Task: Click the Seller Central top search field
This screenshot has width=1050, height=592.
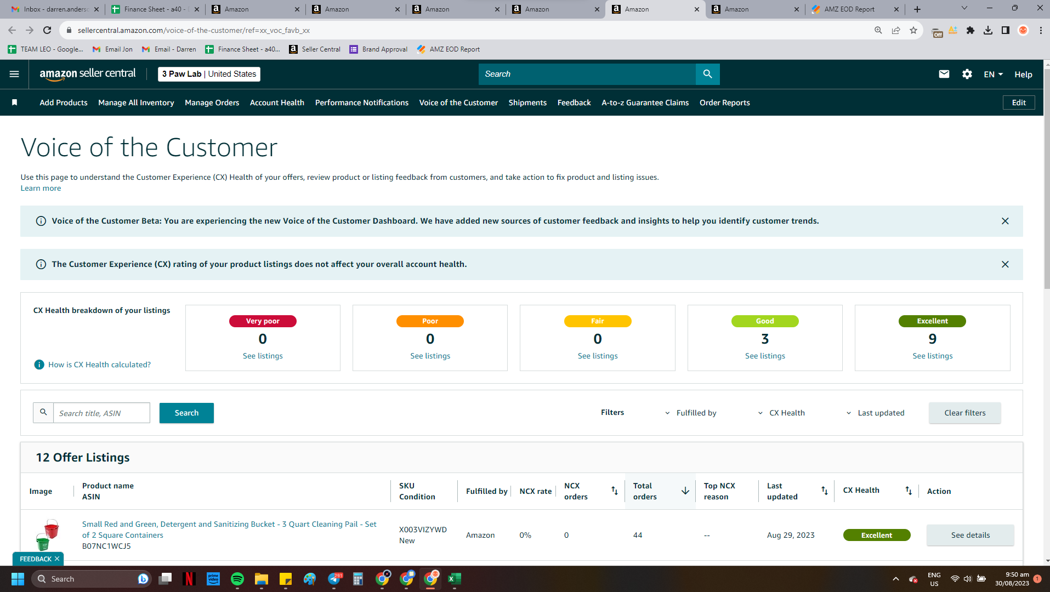Action: (587, 74)
